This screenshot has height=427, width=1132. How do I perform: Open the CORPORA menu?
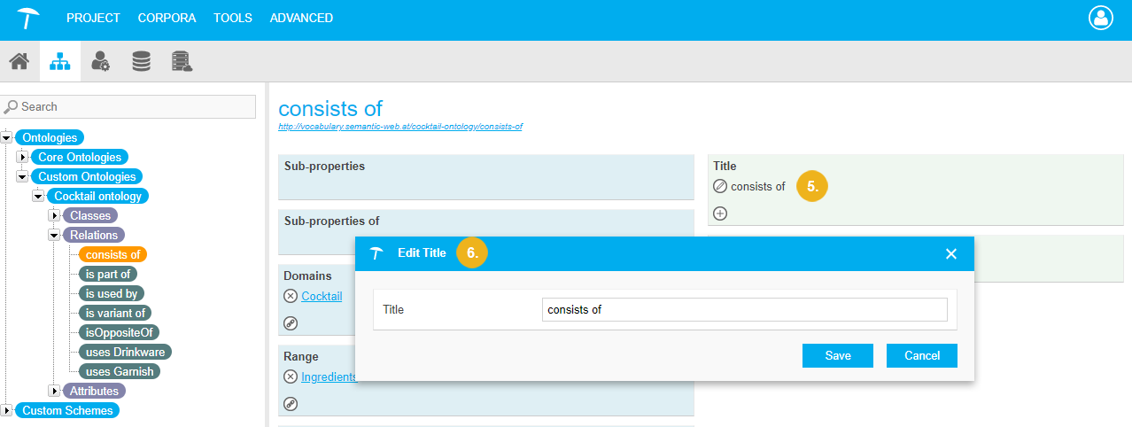click(167, 18)
